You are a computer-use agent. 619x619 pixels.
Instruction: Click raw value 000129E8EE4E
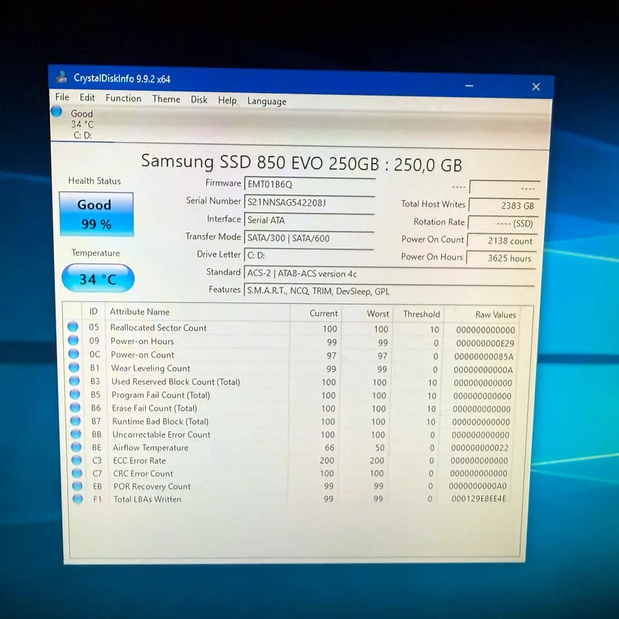click(x=479, y=499)
